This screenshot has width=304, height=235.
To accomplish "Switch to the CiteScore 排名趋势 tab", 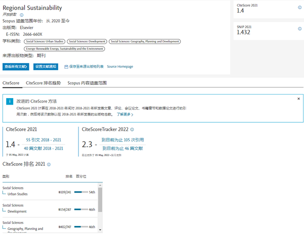I will tap(43, 83).
